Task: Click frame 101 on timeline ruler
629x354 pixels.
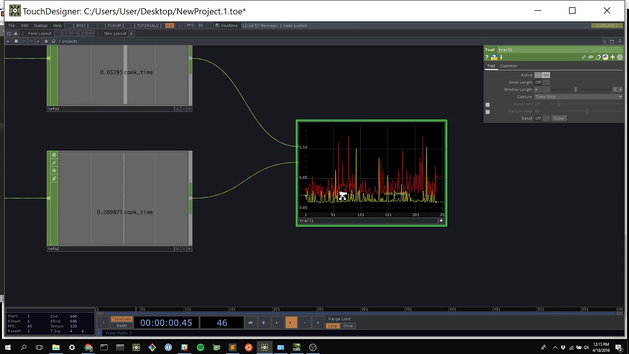Action: pos(188,309)
